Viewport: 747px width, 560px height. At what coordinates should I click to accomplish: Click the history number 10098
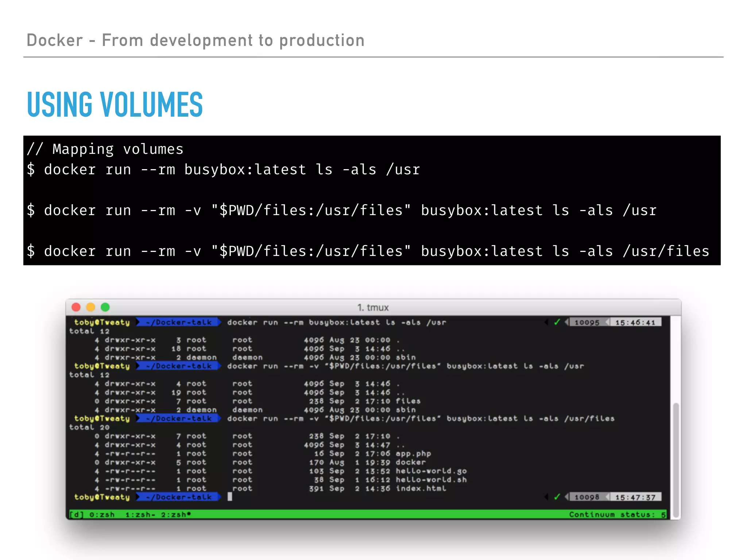(587, 497)
